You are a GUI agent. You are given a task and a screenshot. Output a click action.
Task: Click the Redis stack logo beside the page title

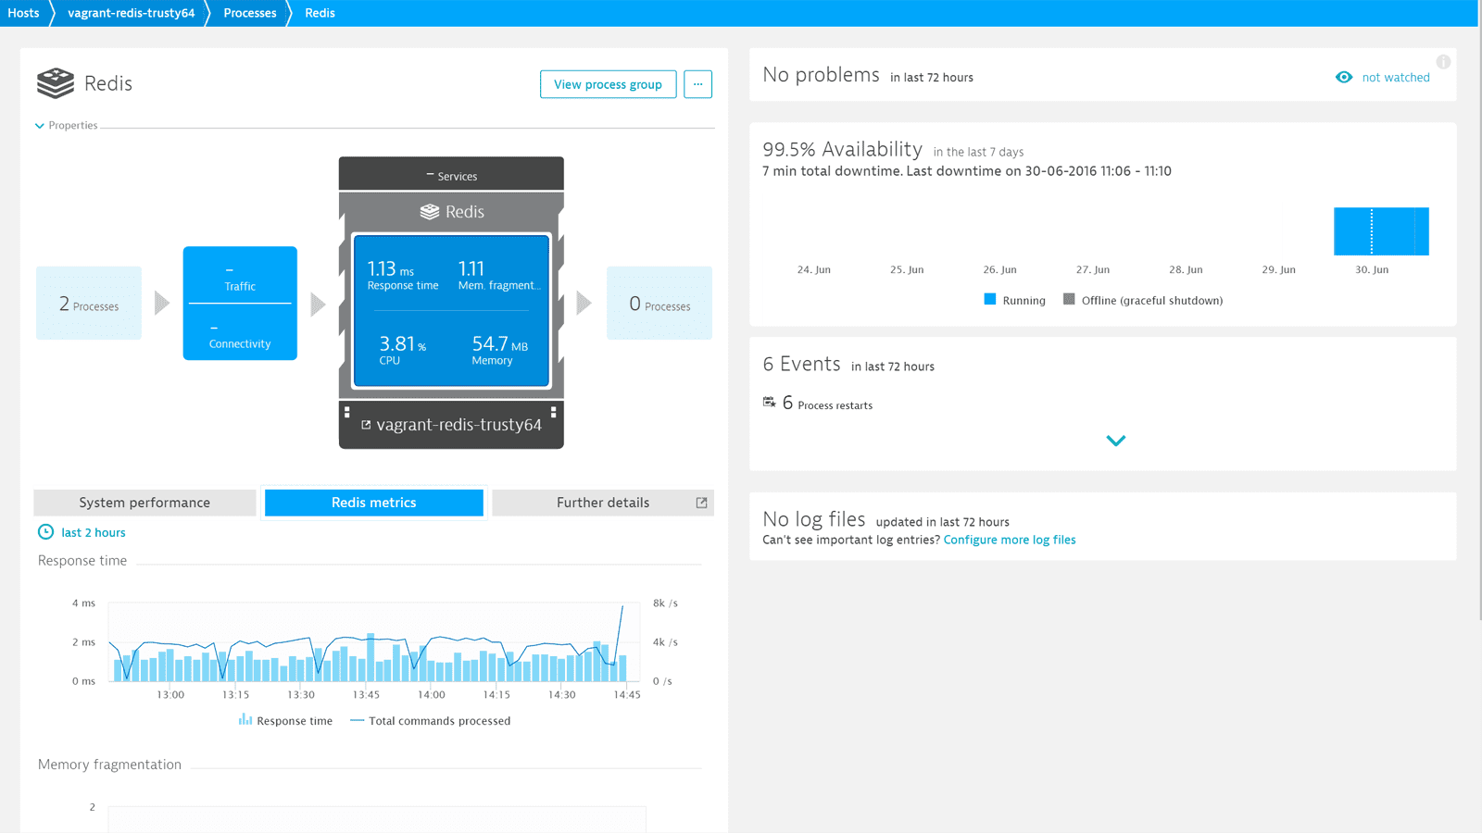coord(56,83)
